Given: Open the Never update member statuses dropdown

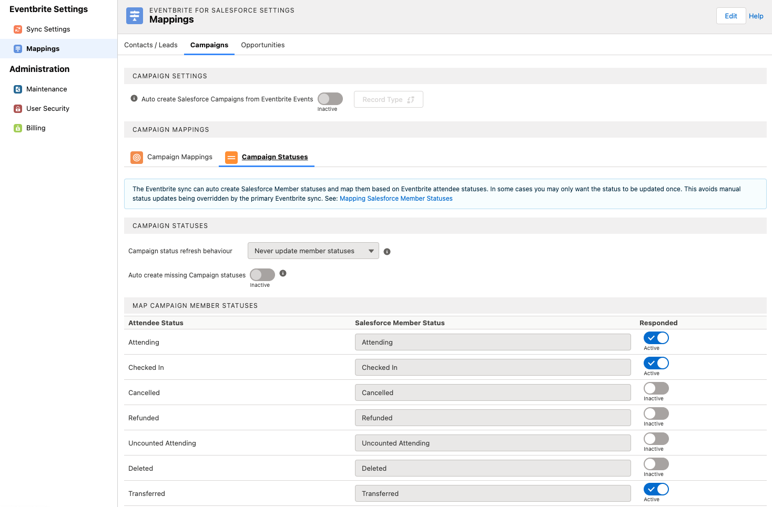Looking at the screenshot, I should click(313, 251).
